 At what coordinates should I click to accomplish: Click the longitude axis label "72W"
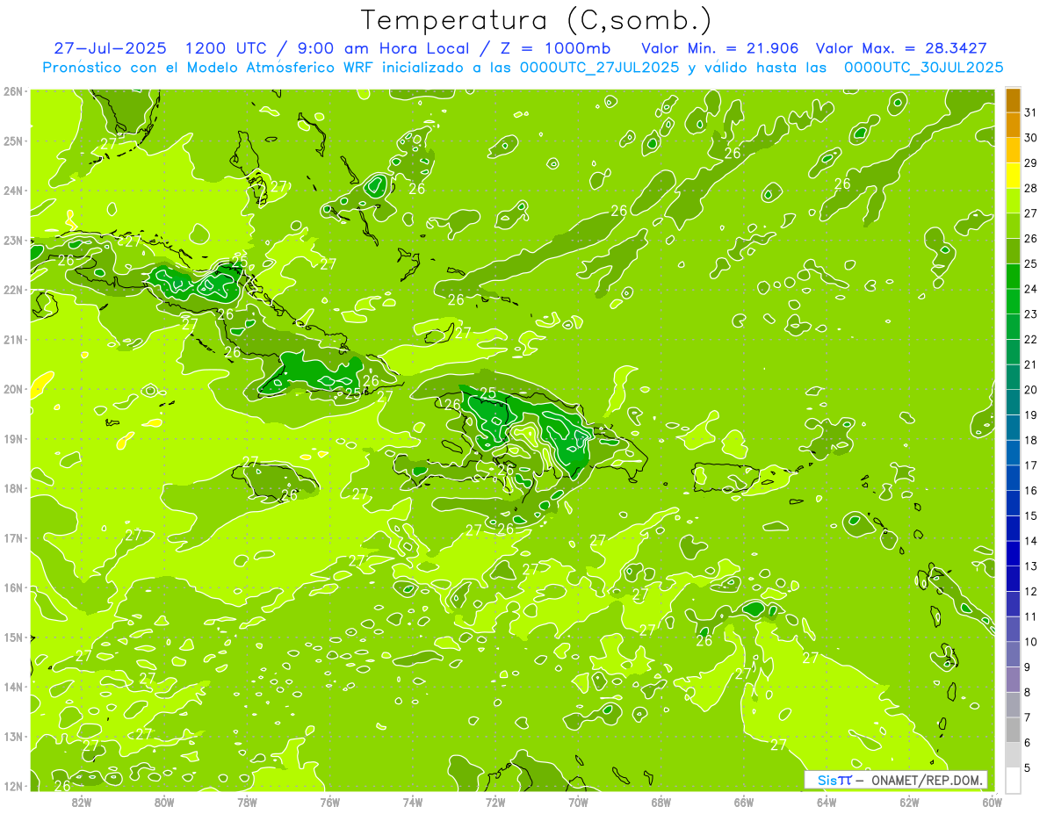pos(495,802)
